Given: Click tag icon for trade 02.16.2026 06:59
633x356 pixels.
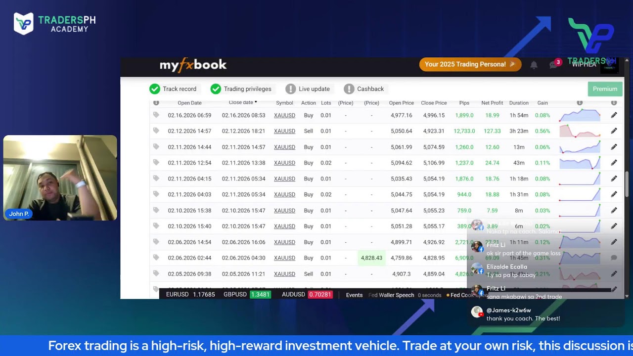Looking at the screenshot, I should tap(156, 115).
